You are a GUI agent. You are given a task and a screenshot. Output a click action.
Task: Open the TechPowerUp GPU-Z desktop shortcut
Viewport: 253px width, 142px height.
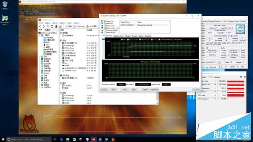tap(5, 20)
